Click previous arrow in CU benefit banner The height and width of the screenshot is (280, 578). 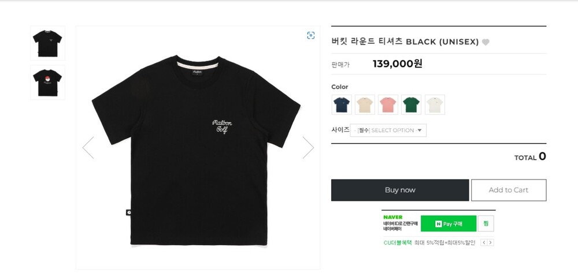(x=484, y=242)
